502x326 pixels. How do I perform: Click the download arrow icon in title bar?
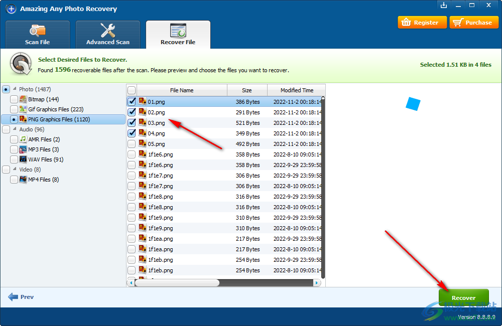443,5
